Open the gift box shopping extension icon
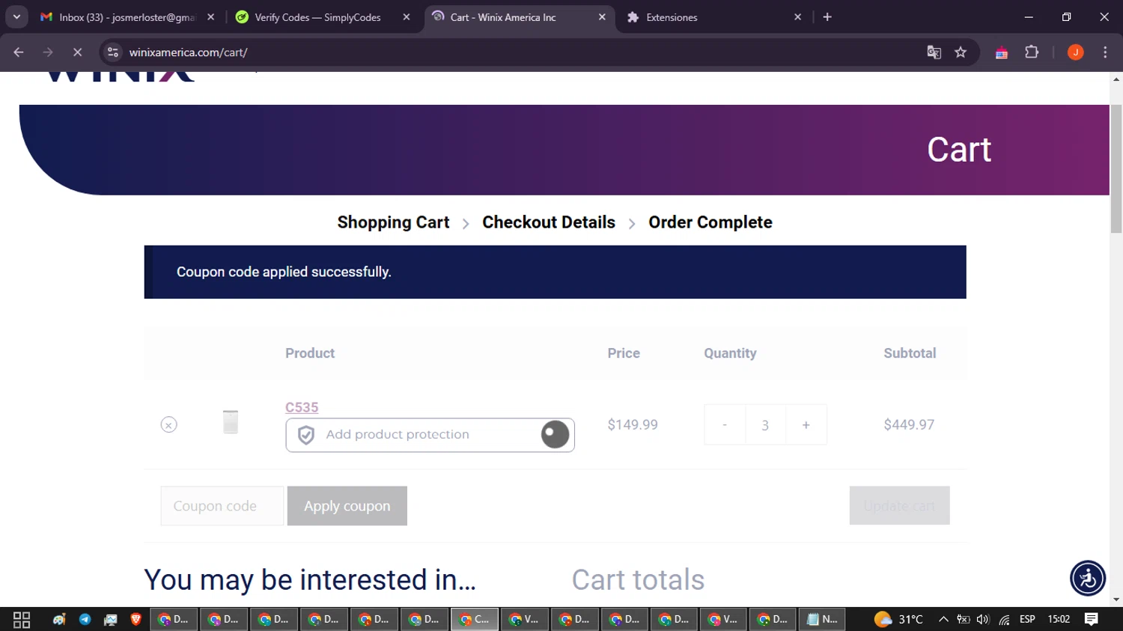Image resolution: width=1123 pixels, height=631 pixels. 1002,52
